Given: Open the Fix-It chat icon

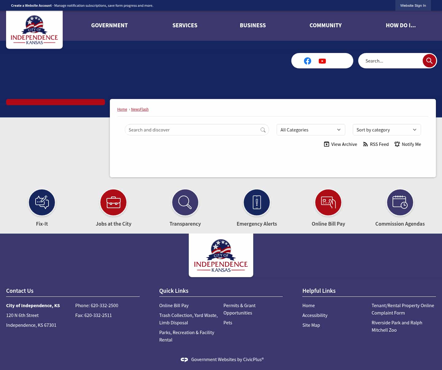Looking at the screenshot, I should 42,202.
